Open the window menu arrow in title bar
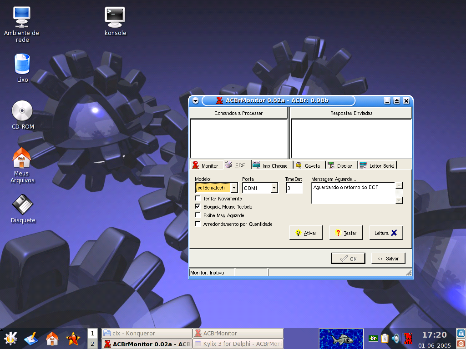This screenshot has height=349, width=466. point(195,101)
